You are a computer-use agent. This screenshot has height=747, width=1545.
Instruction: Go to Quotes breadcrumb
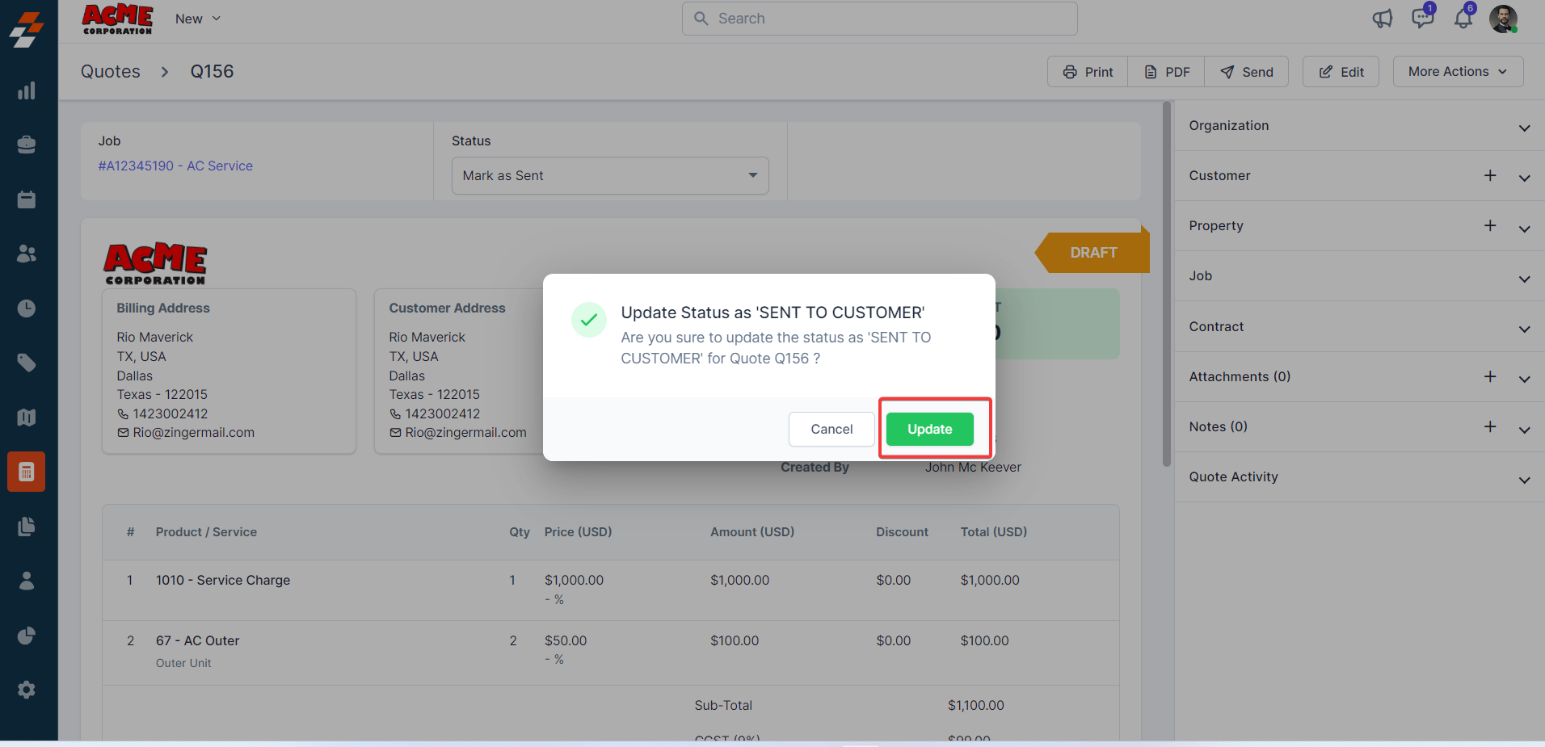(111, 71)
